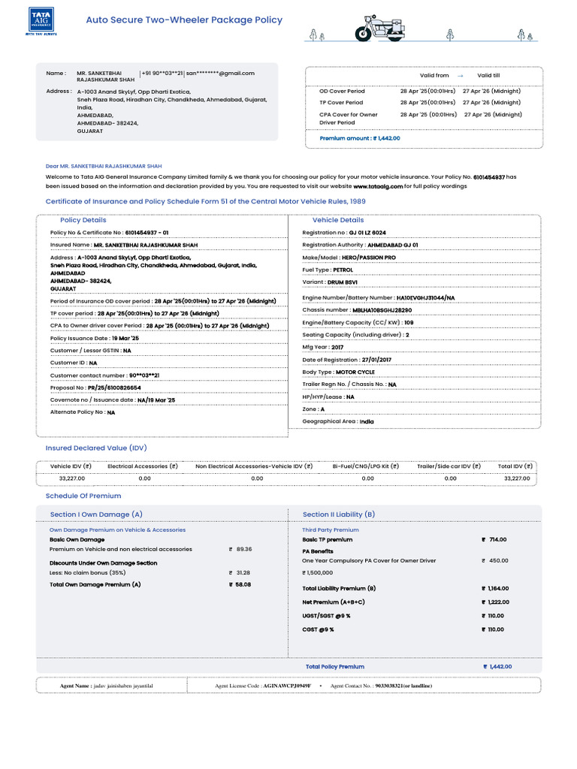The width and height of the screenshot is (577, 769).
Task: Click the 'Electrical Accessories (₹)' column header
Action: click(x=143, y=466)
